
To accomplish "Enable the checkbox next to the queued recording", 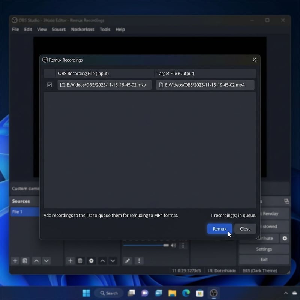I will point(49,85).
